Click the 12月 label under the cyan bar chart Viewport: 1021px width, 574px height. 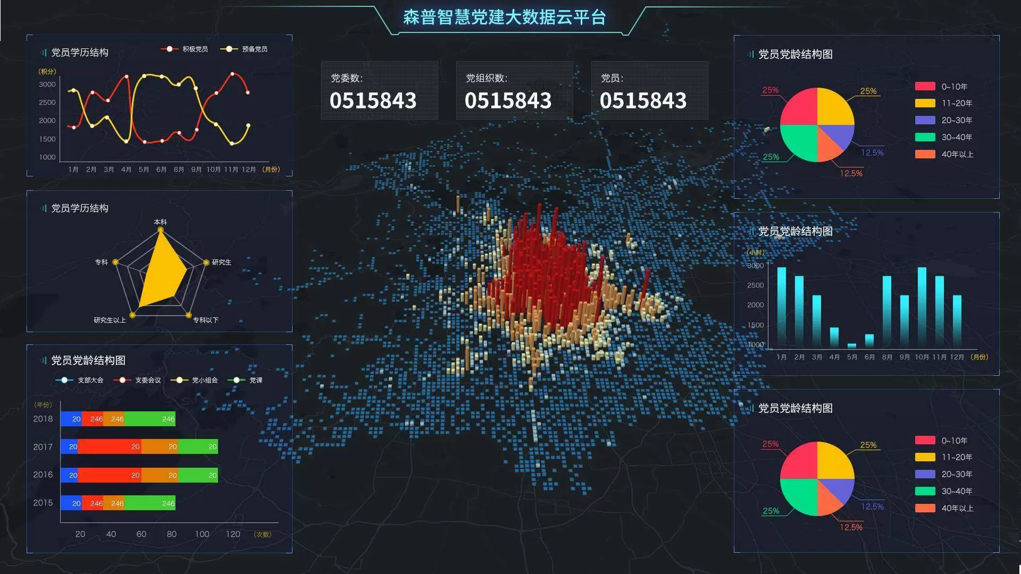[957, 357]
